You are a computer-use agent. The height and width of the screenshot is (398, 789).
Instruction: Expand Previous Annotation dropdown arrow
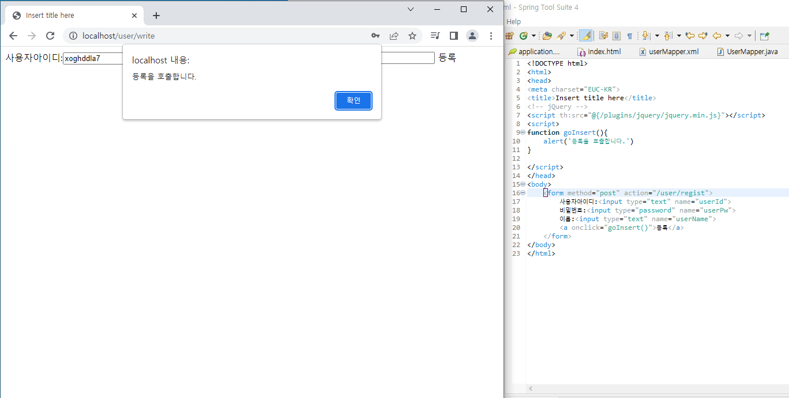coord(679,36)
